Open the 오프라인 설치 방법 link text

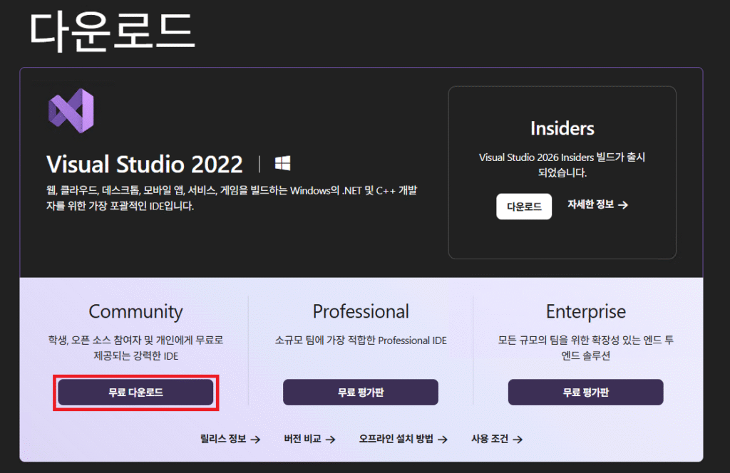(x=396, y=440)
